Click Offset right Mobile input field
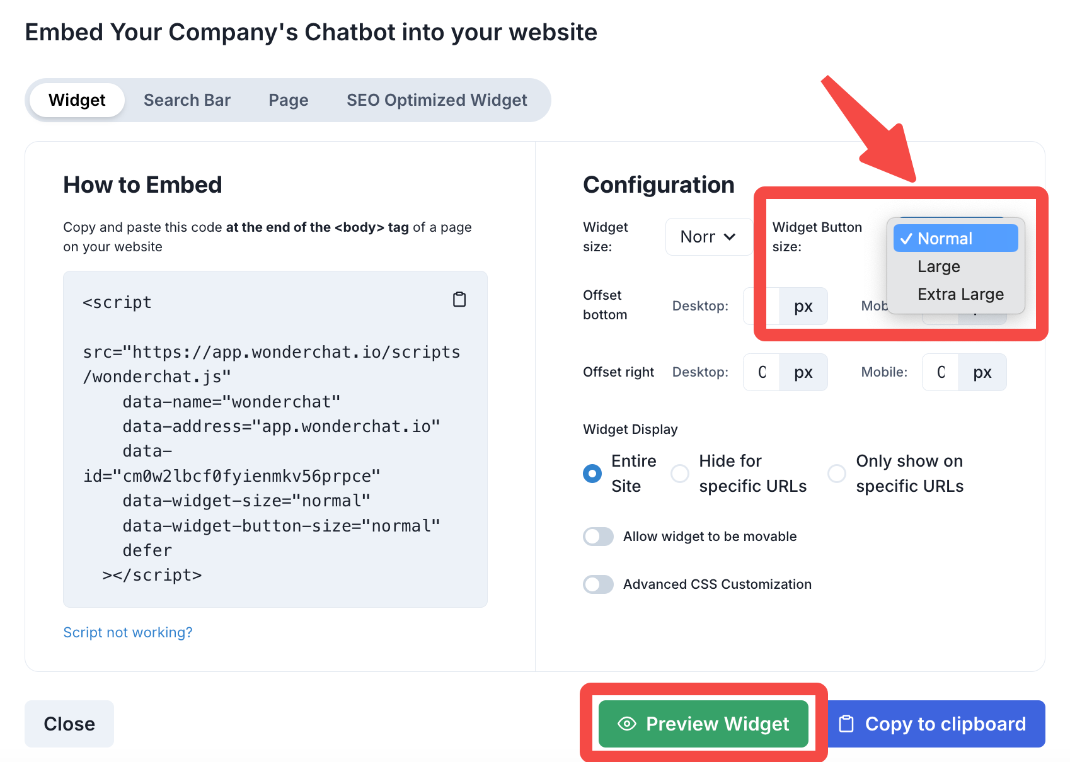The width and height of the screenshot is (1070, 762). (x=940, y=372)
